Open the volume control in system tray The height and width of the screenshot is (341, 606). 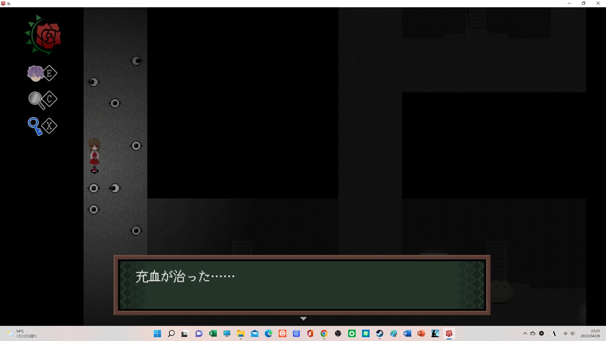point(573,333)
